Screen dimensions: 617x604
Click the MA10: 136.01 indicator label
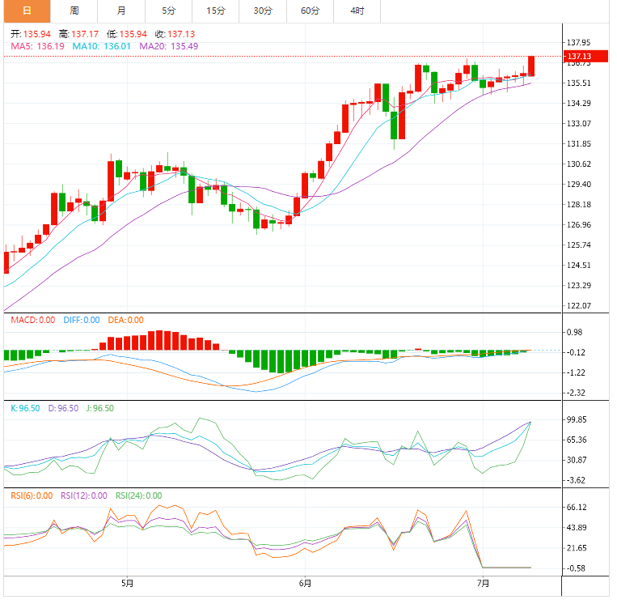(103, 47)
